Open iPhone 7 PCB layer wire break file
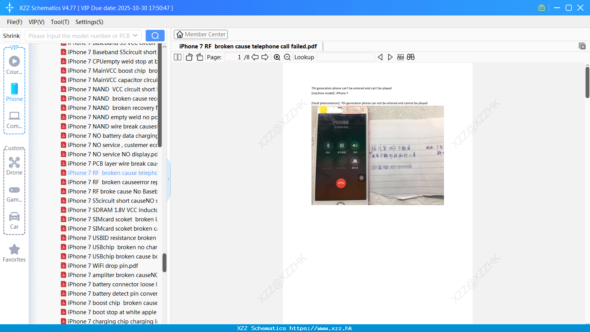 click(109, 164)
